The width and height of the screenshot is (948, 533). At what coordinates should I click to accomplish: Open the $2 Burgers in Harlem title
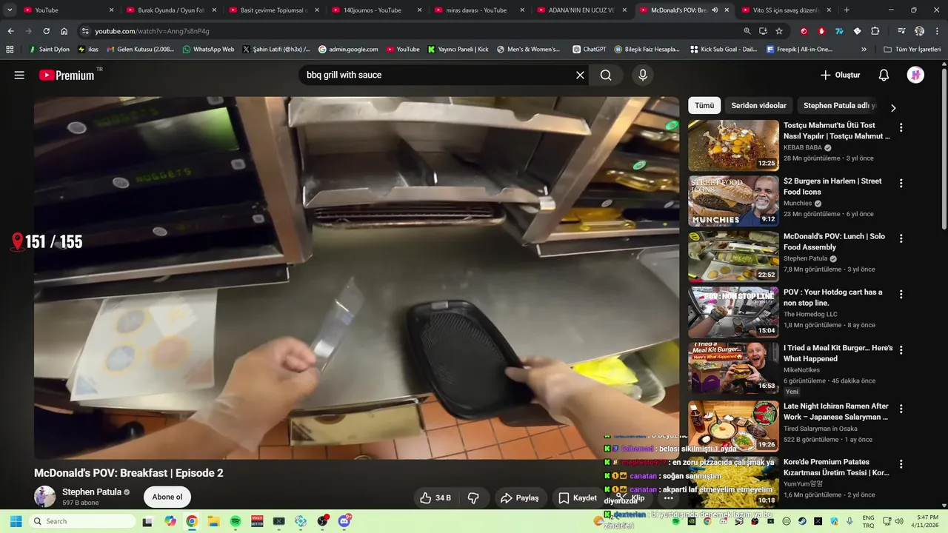(x=832, y=186)
